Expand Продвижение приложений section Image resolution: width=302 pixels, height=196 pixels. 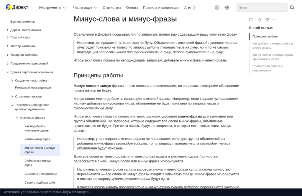click(x=7, y=63)
